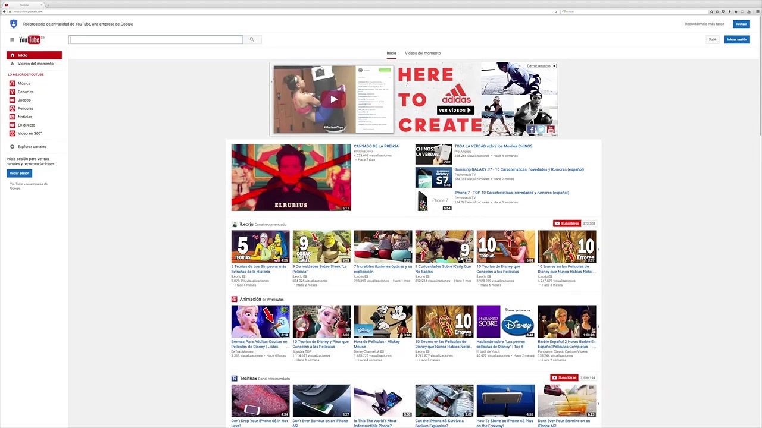Click the Revisar button
This screenshot has width=762, height=428.
pos(741,24)
